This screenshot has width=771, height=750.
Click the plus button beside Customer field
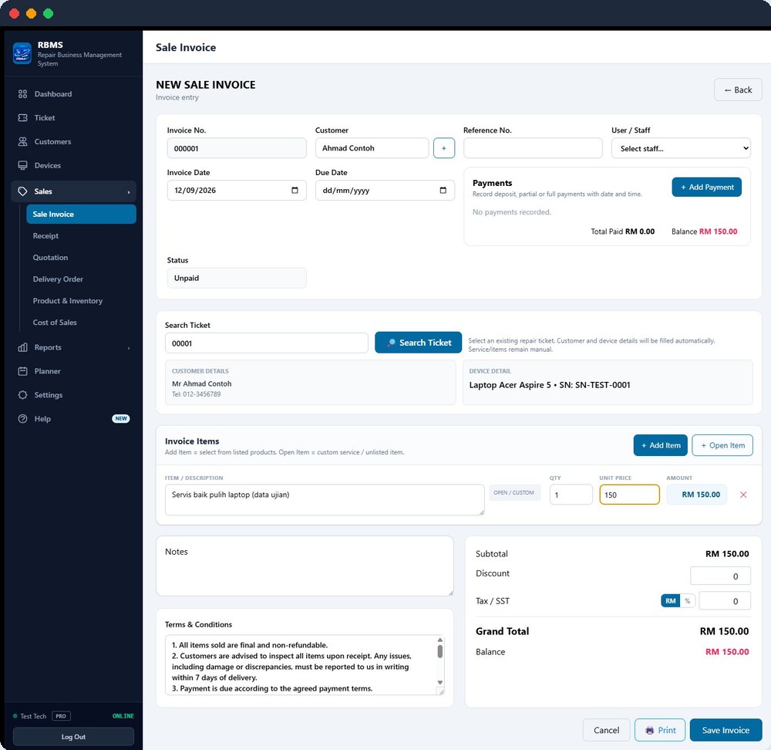click(443, 148)
